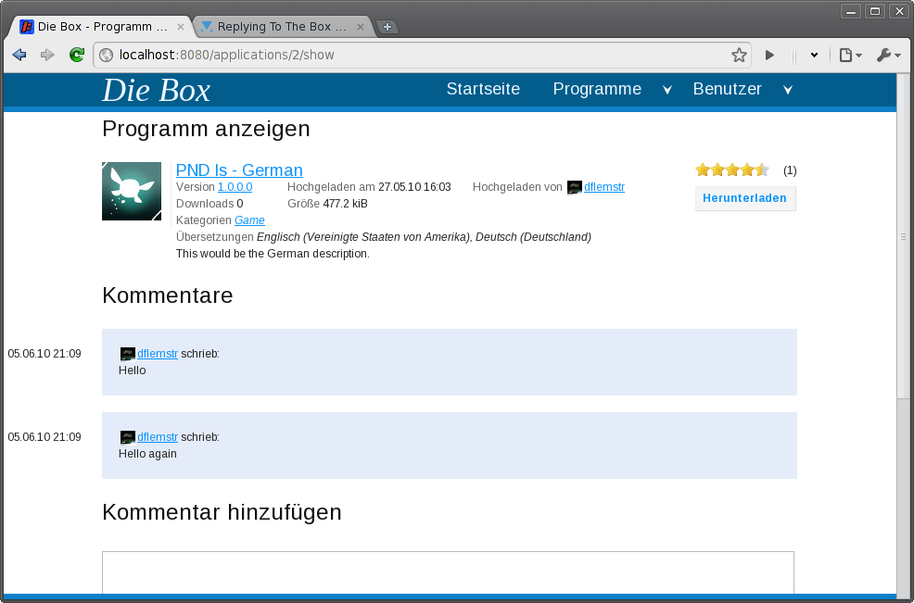Image resolution: width=914 pixels, height=603 pixels.
Task: Click the Herunterladen button
Action: coord(744,198)
